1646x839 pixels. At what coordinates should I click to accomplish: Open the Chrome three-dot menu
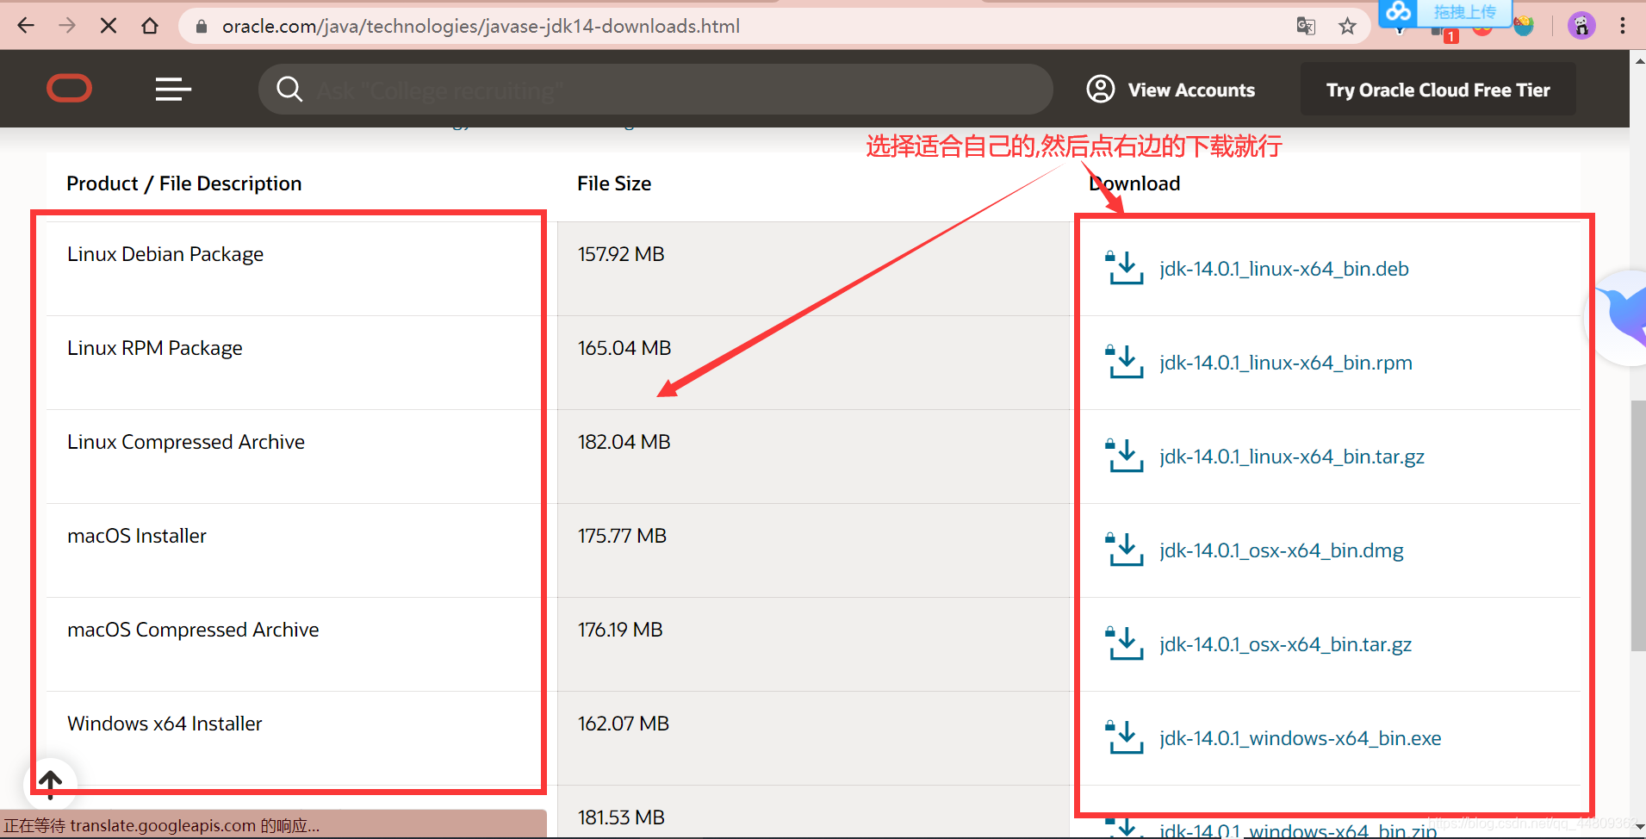[x=1623, y=26]
